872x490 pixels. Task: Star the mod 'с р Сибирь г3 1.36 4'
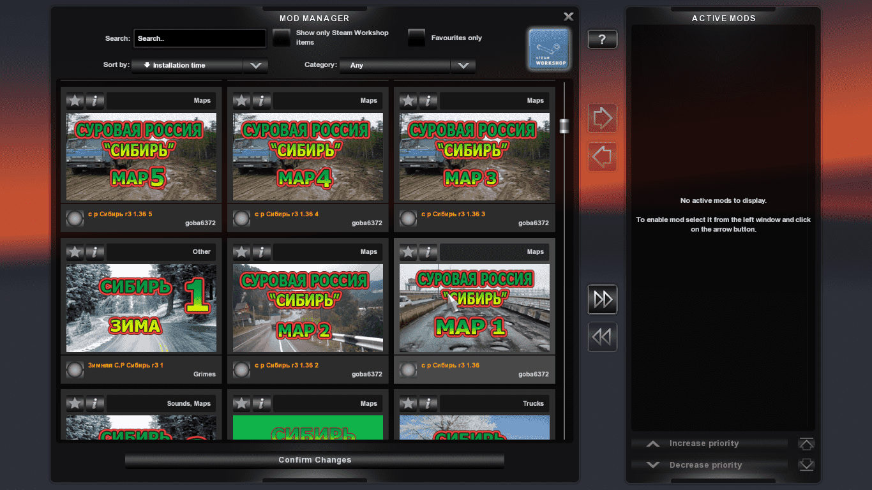point(242,100)
